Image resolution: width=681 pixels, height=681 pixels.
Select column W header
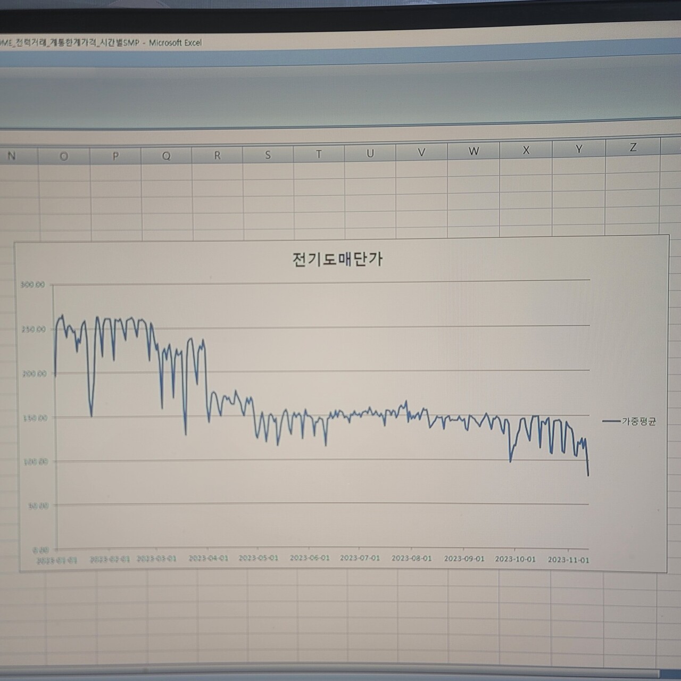click(474, 151)
